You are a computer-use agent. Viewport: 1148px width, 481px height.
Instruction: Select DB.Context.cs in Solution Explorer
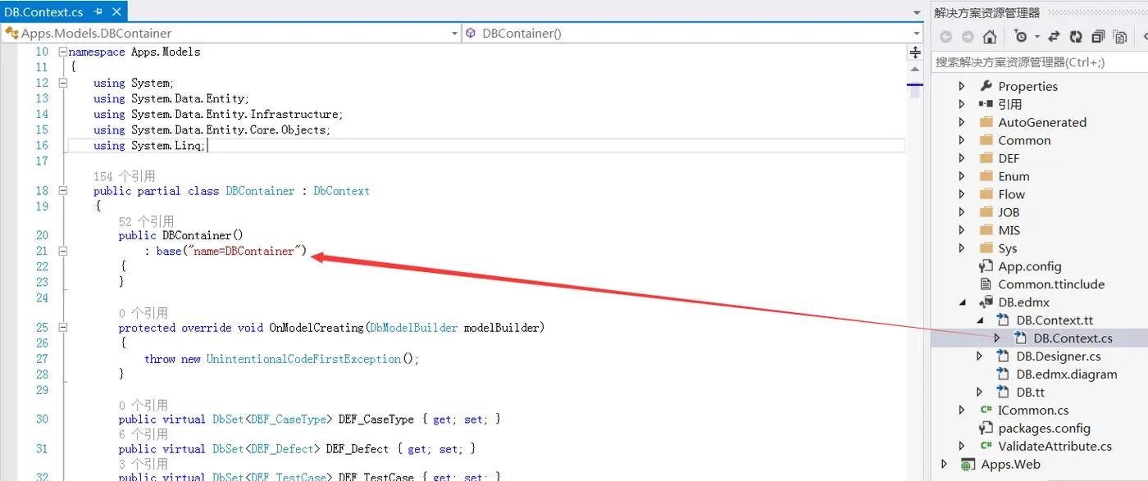click(1073, 338)
